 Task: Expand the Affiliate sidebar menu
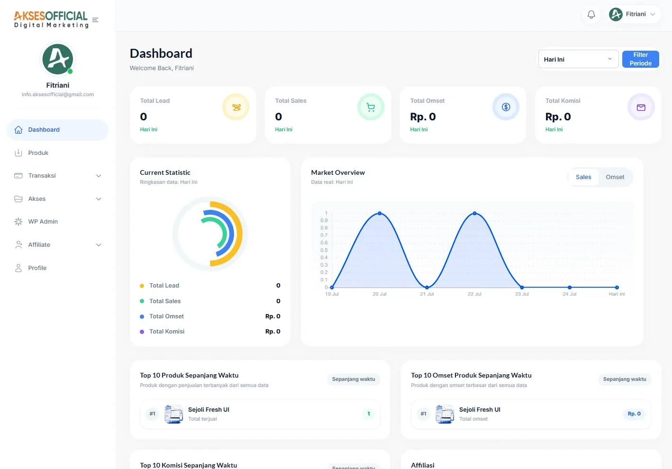click(x=58, y=245)
